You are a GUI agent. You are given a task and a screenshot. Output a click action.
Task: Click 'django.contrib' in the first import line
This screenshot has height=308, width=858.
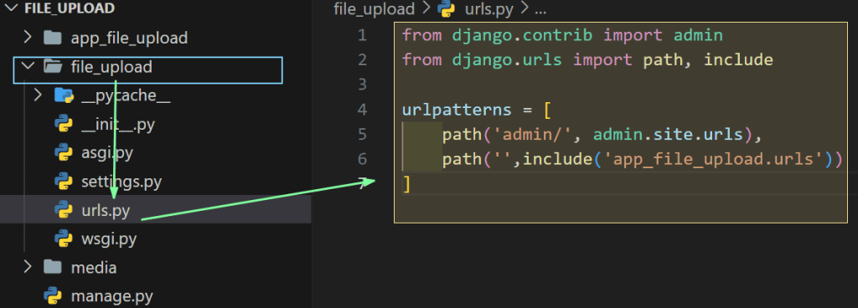[522, 35]
